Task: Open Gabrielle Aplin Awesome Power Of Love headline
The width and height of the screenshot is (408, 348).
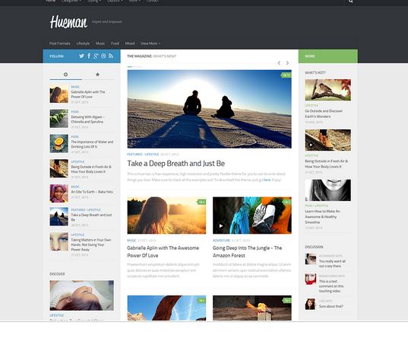Action: tap(163, 251)
